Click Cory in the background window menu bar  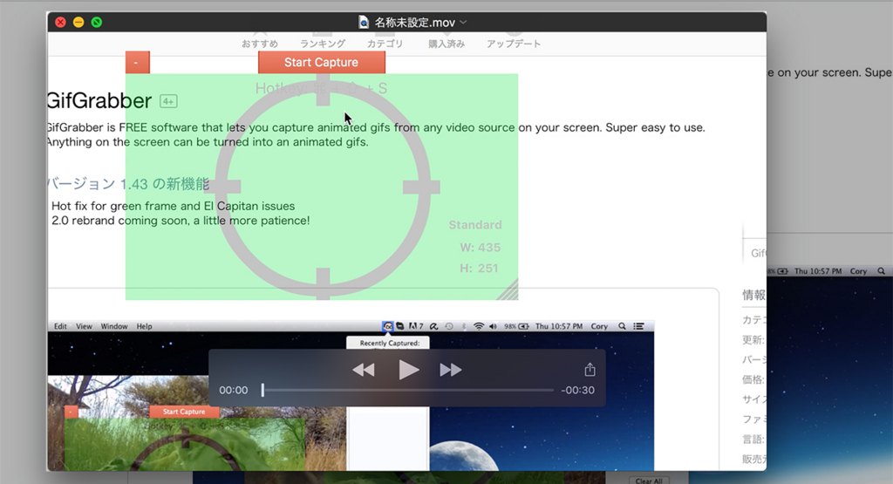[858, 271]
